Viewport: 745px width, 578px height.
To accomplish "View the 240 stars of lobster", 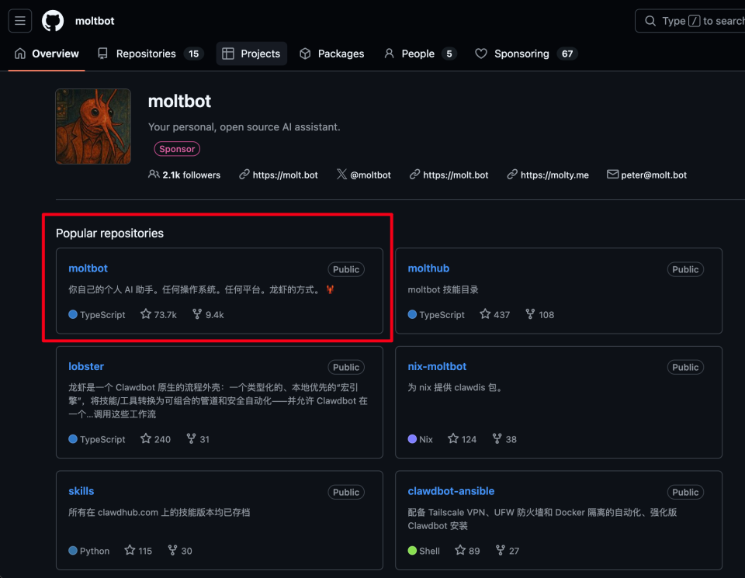I will (155, 439).
